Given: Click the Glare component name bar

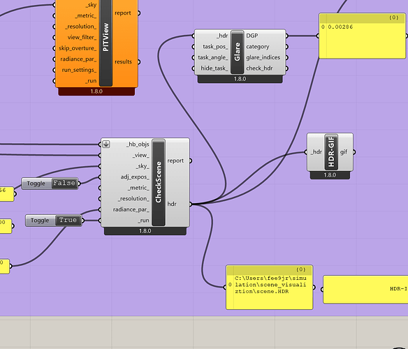Looking at the screenshot, I should [238, 52].
